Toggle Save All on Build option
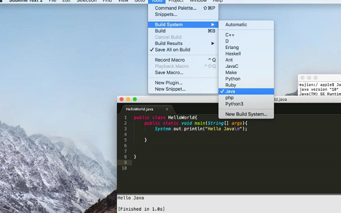 click(183, 50)
